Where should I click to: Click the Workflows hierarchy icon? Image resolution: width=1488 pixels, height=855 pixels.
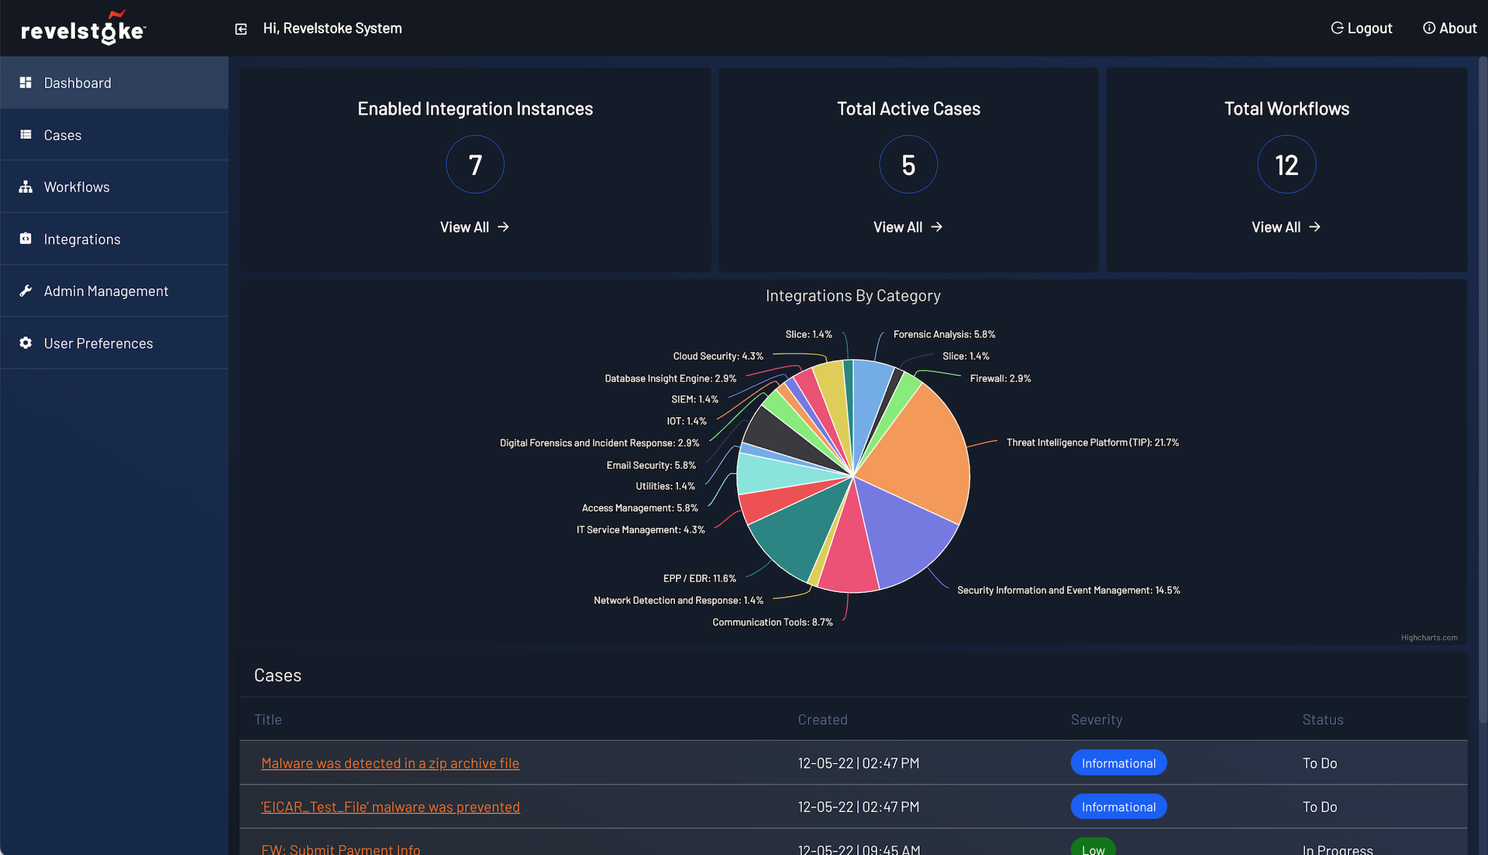pyautogui.click(x=26, y=187)
